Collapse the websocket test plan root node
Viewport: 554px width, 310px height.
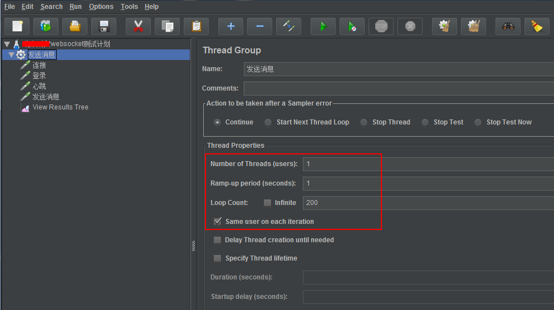coord(7,44)
